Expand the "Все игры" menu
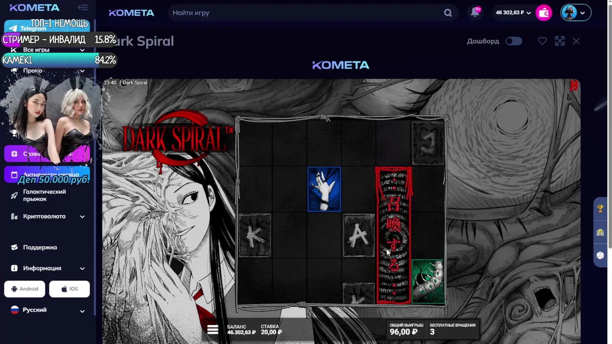The image size is (612, 344). coord(47,50)
